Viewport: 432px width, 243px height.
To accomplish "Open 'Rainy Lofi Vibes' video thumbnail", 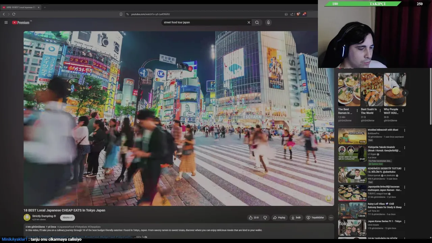I will 352,210.
